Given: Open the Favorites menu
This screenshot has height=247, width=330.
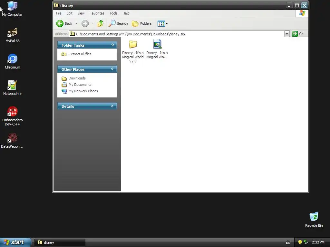Looking at the screenshot, I should pos(97,13).
